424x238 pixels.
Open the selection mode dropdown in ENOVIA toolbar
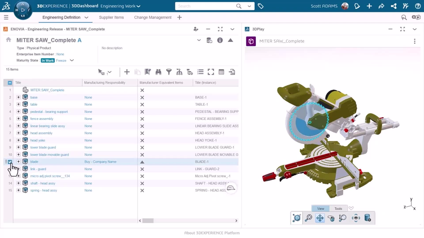pyautogui.click(x=109, y=72)
